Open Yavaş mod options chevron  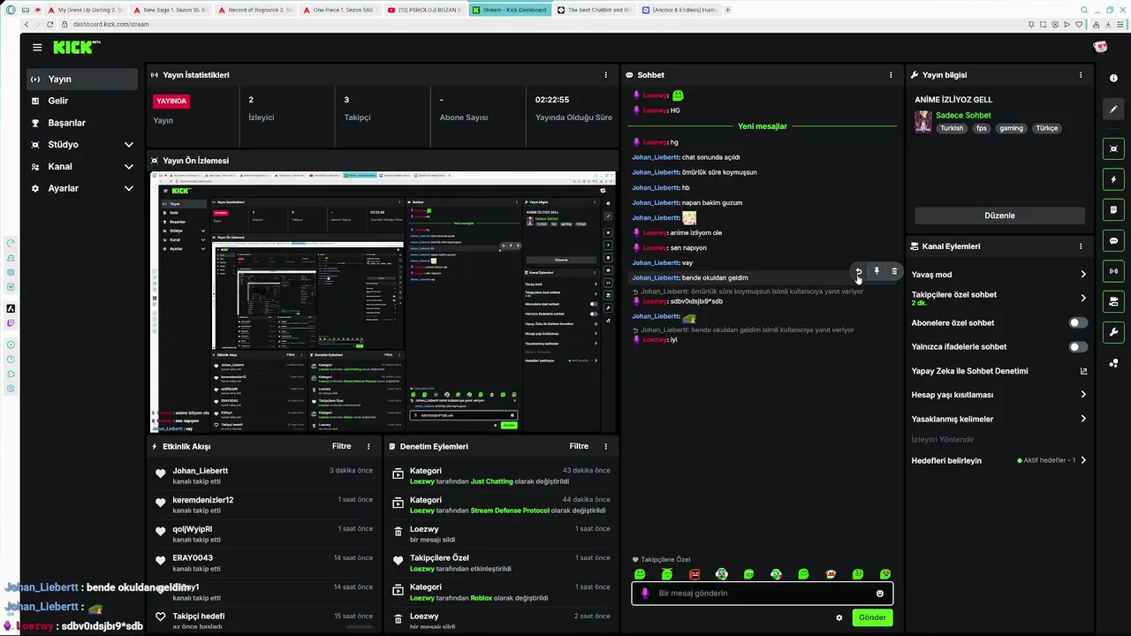pyautogui.click(x=1083, y=275)
